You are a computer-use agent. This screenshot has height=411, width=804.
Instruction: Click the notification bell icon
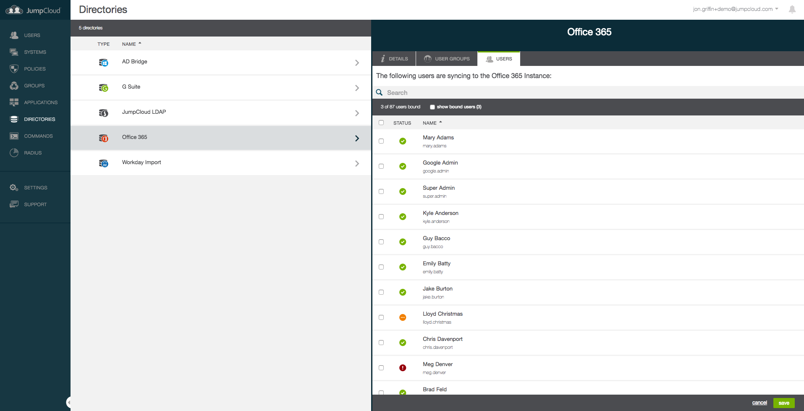[792, 9]
